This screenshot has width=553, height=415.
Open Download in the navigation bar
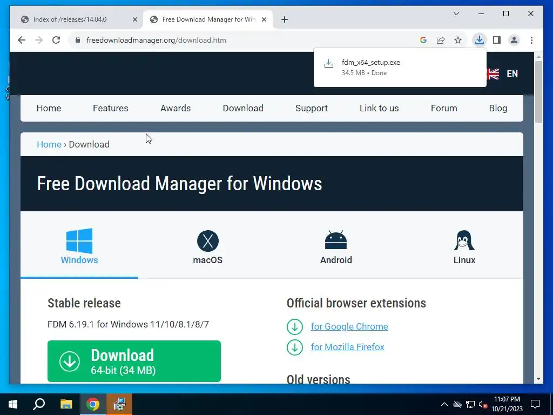[x=243, y=108]
